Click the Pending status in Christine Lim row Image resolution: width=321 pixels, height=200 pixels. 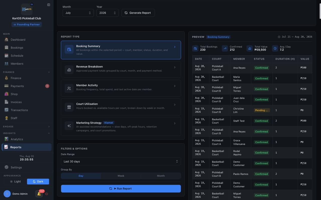tap(262, 110)
